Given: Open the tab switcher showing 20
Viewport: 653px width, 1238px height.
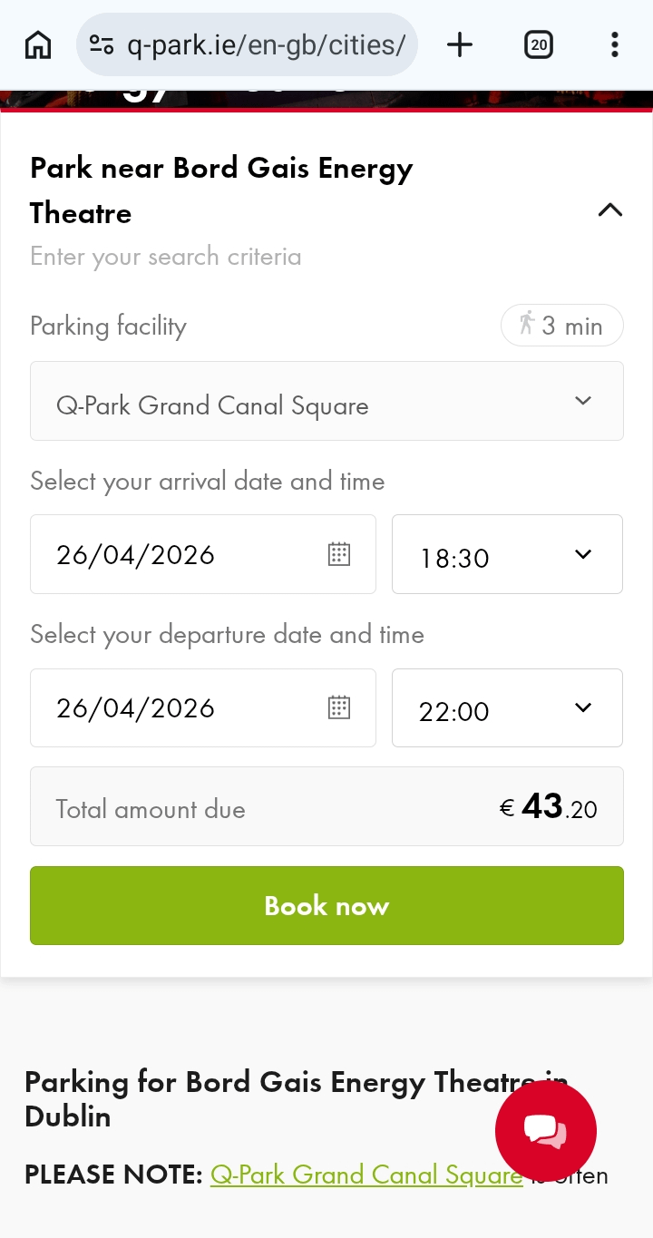Looking at the screenshot, I should (539, 44).
